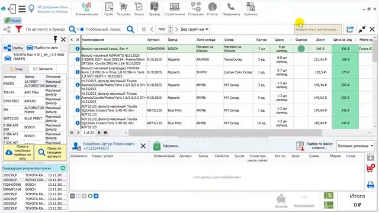Click the 7000 page size field

click(x=162, y=29)
